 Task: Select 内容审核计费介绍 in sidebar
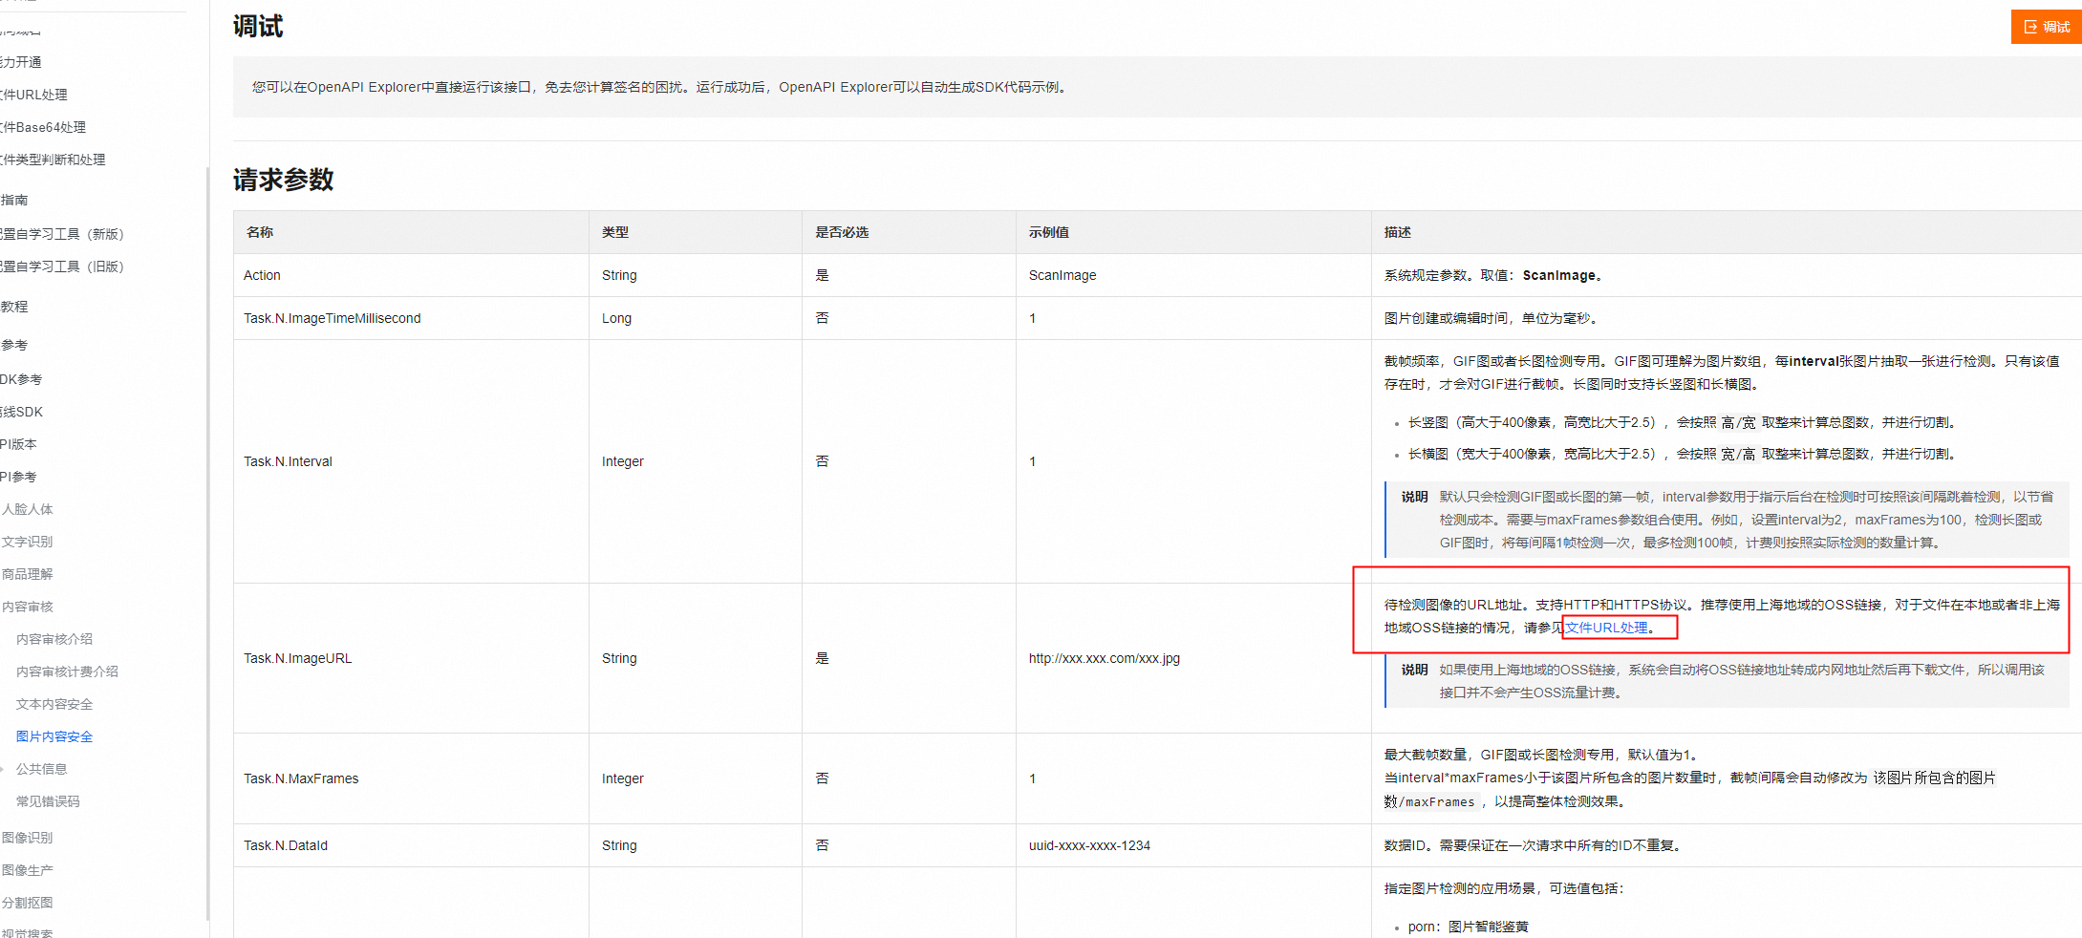(x=67, y=672)
